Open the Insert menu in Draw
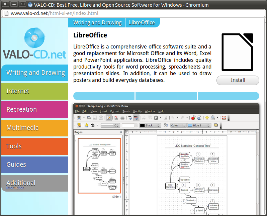267x216 pixels. (103, 111)
